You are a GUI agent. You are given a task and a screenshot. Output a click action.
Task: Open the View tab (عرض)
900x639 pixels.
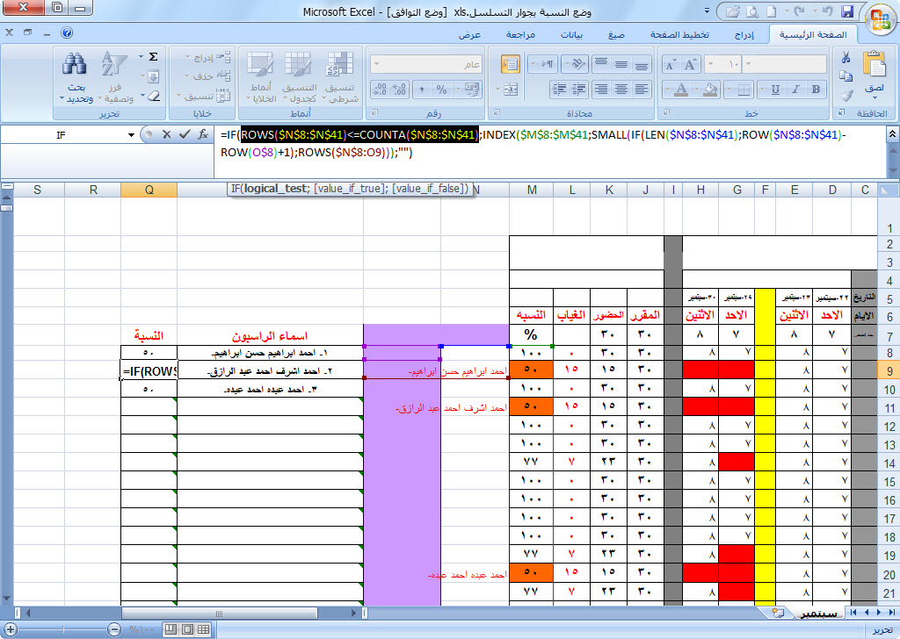click(469, 35)
